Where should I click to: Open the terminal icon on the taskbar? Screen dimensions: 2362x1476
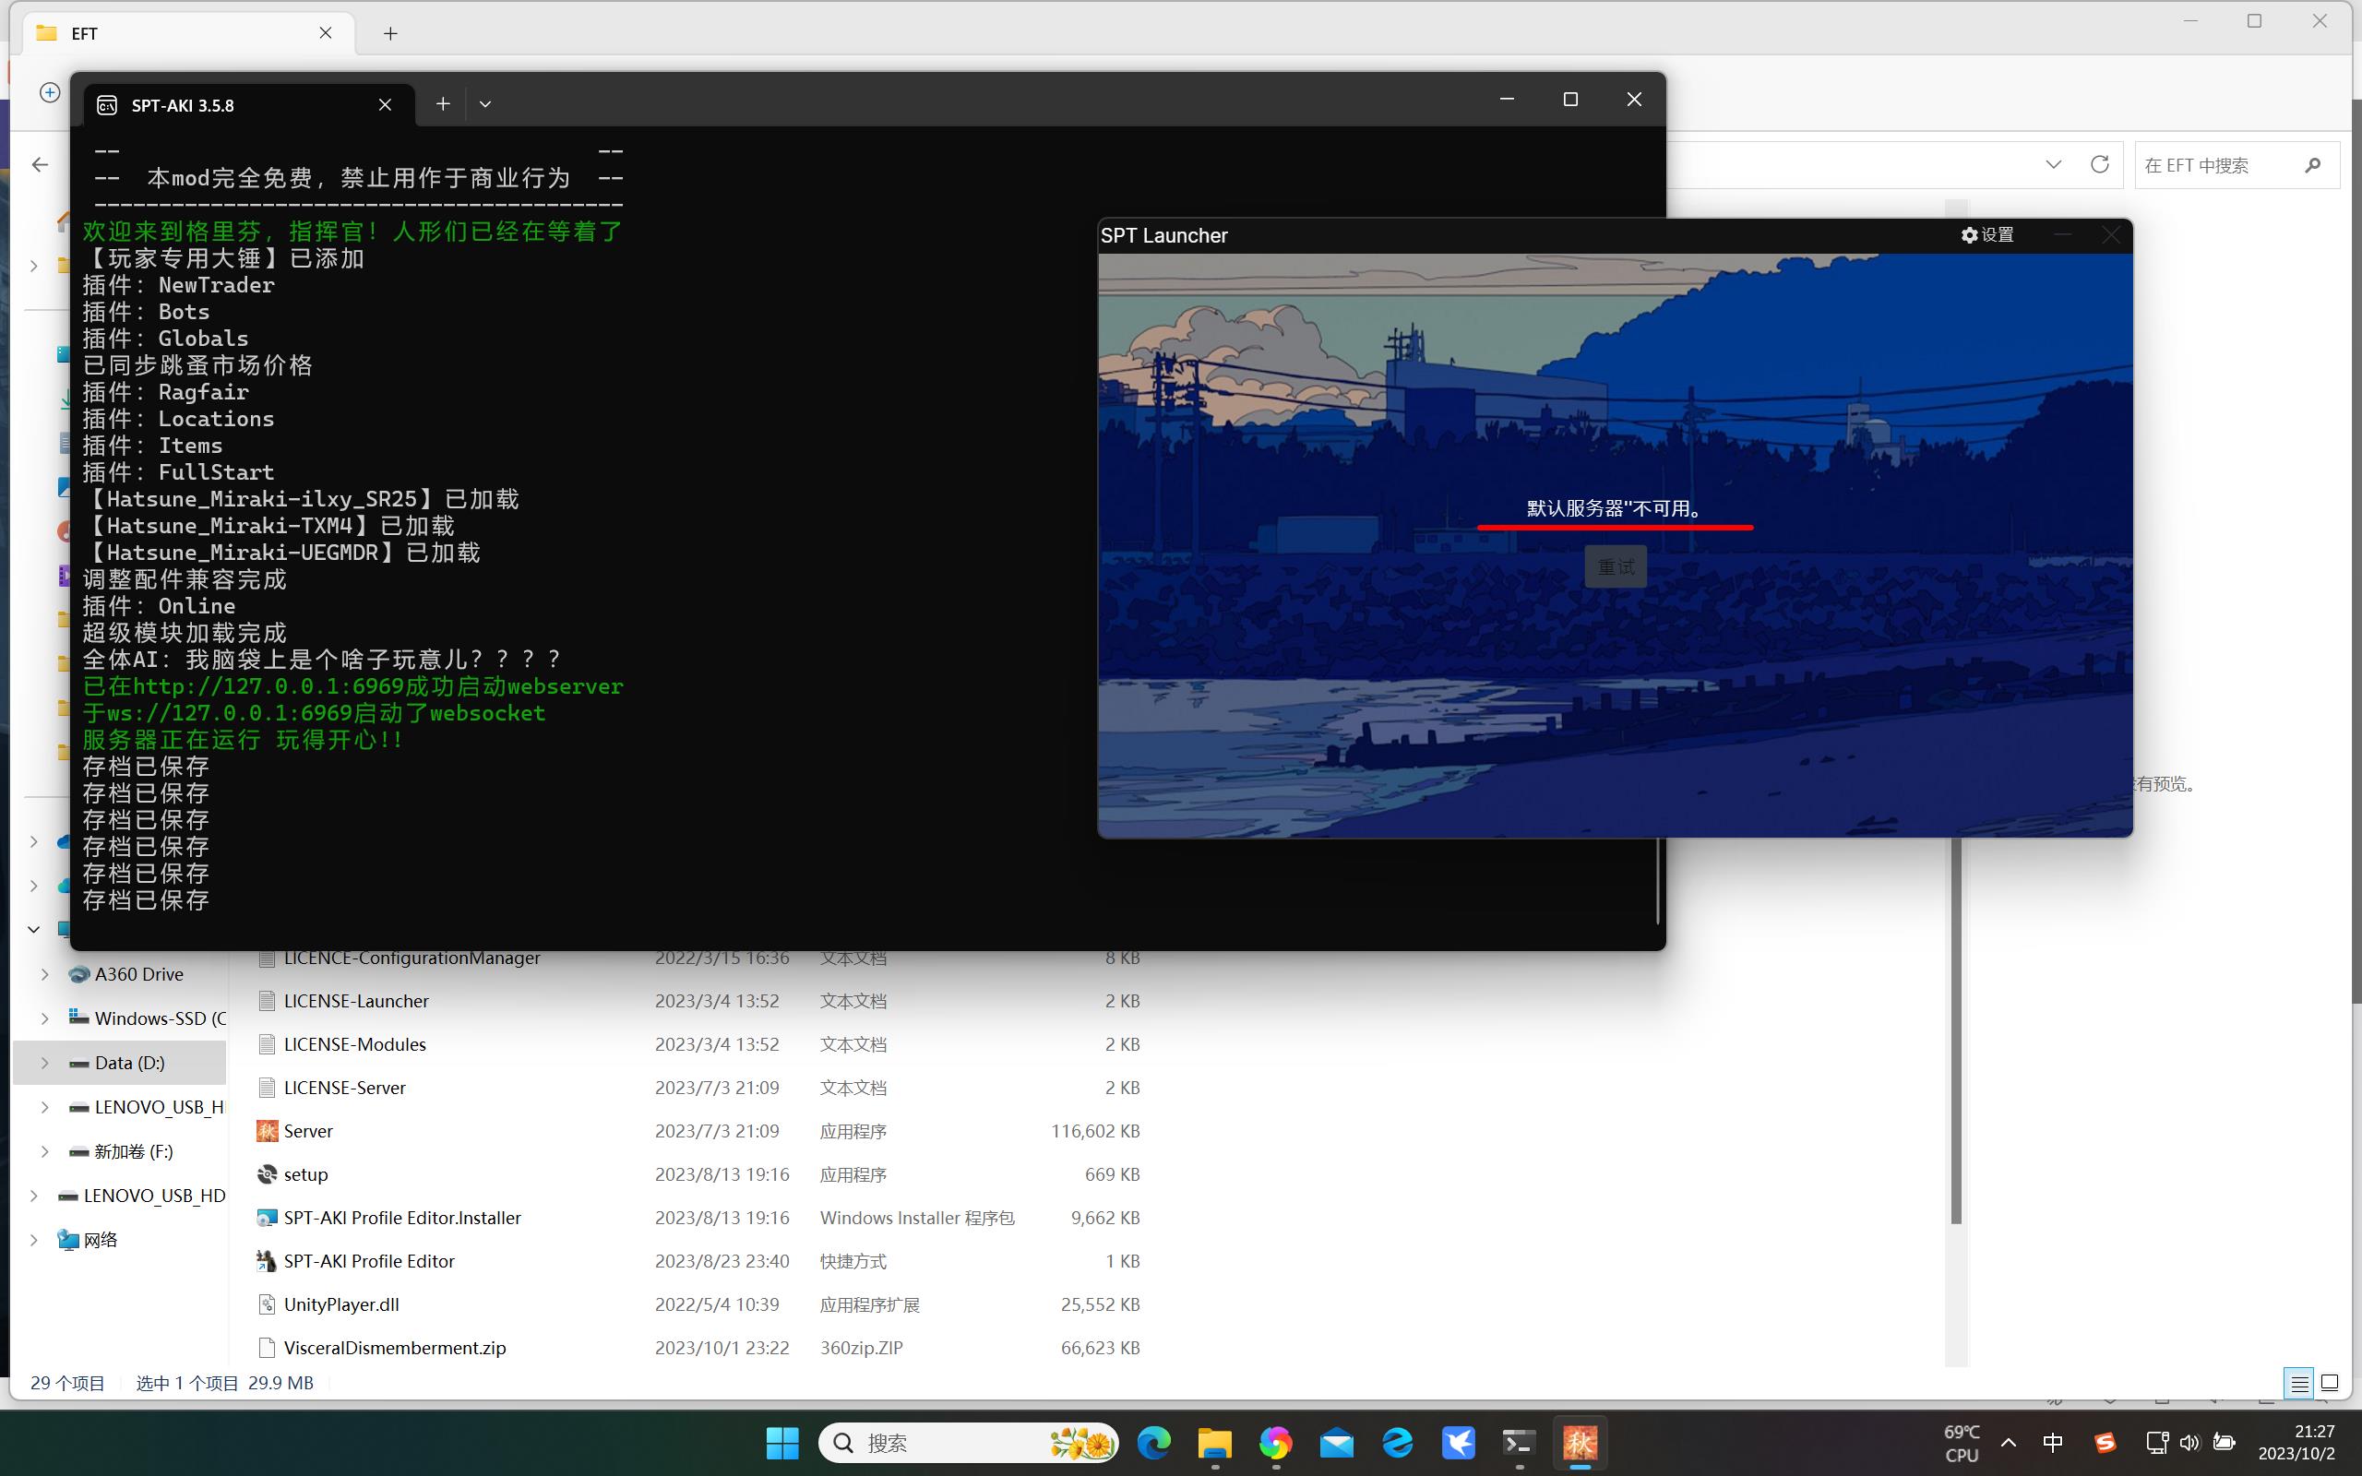click(x=1519, y=1443)
